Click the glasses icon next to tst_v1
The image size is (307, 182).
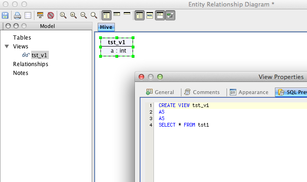(x=26, y=55)
